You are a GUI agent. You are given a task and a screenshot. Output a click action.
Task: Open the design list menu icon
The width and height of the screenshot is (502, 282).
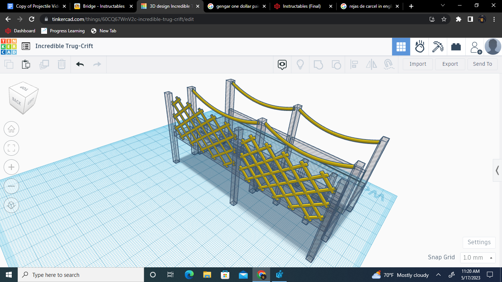click(x=26, y=46)
